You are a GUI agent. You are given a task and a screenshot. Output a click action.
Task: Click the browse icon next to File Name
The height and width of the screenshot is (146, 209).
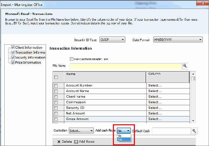click(x=185, y=66)
